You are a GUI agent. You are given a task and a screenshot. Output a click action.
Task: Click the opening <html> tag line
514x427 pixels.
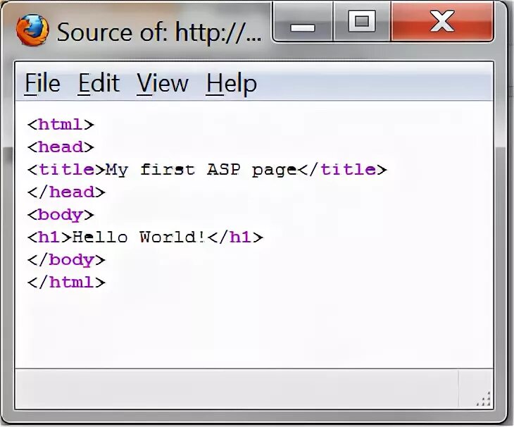point(61,125)
